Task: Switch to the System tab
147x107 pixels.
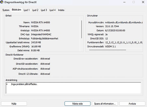Action: [x=6, y=10]
